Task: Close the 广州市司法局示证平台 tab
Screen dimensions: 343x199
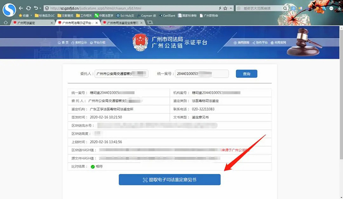Action: (x=96, y=23)
